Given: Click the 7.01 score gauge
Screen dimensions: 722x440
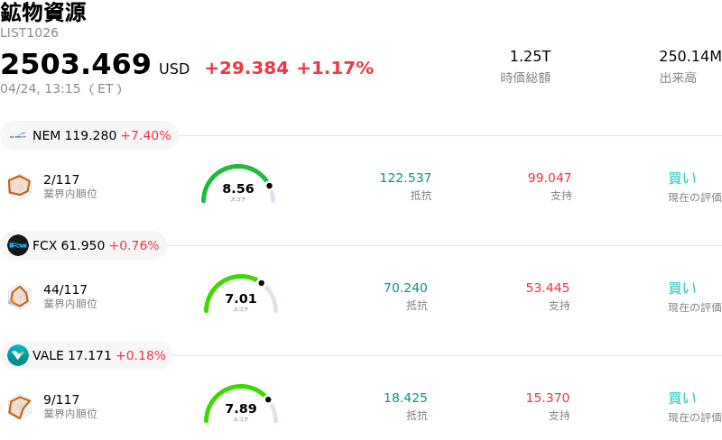Looking at the screenshot, I should pyautogui.click(x=241, y=296).
